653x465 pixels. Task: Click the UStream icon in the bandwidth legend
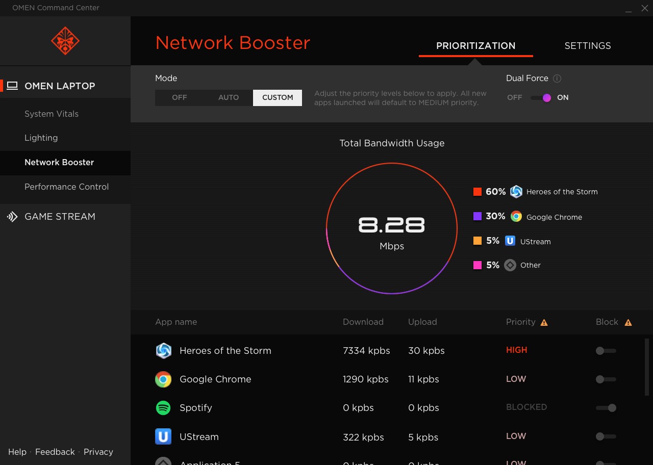(510, 241)
